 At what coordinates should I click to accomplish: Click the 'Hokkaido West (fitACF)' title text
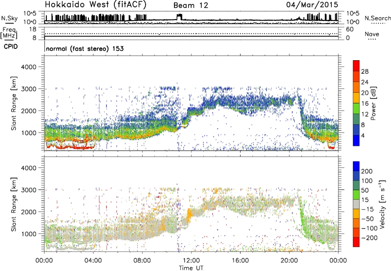pos(95,5)
